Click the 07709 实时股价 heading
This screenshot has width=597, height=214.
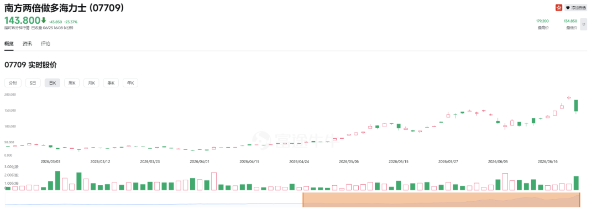[x=30, y=65]
